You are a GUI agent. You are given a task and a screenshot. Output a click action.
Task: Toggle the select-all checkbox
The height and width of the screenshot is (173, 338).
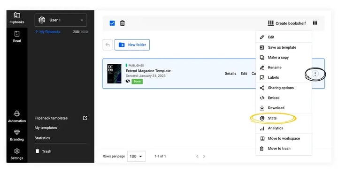coord(112,23)
